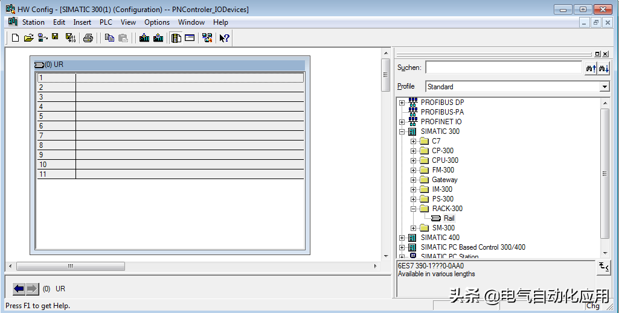
Task: Open the Options menu
Action: [x=157, y=22]
